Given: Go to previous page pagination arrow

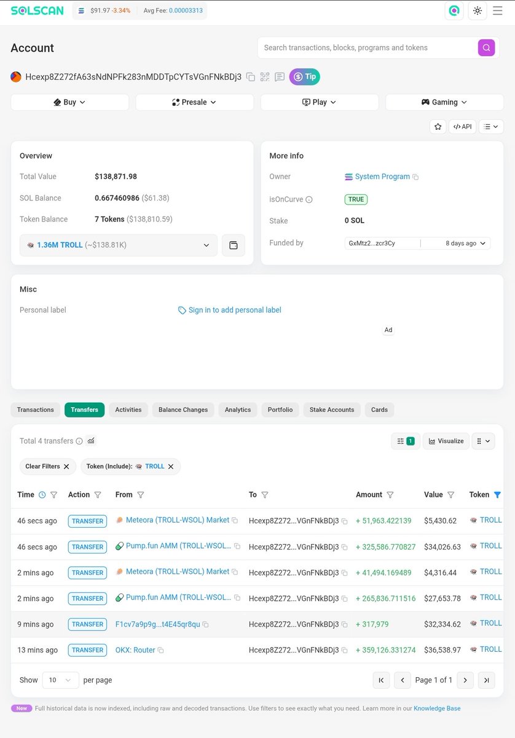Looking at the screenshot, I should (402, 680).
